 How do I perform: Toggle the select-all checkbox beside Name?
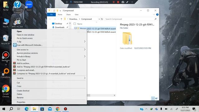pos(75,24)
